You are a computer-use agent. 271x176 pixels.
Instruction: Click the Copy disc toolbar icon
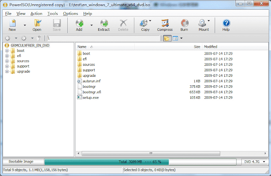(144, 23)
